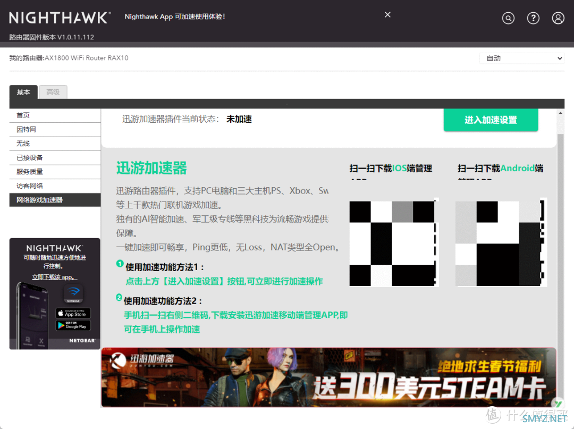This screenshot has width=574, height=429.
Task: Click the 迅游加速器 heading
Action: (x=151, y=168)
